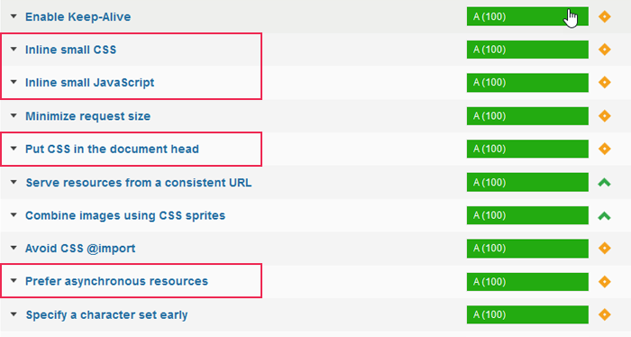631x337 pixels.
Task: Click Prefer asynchronous resources grade bar
Action: click(x=527, y=281)
